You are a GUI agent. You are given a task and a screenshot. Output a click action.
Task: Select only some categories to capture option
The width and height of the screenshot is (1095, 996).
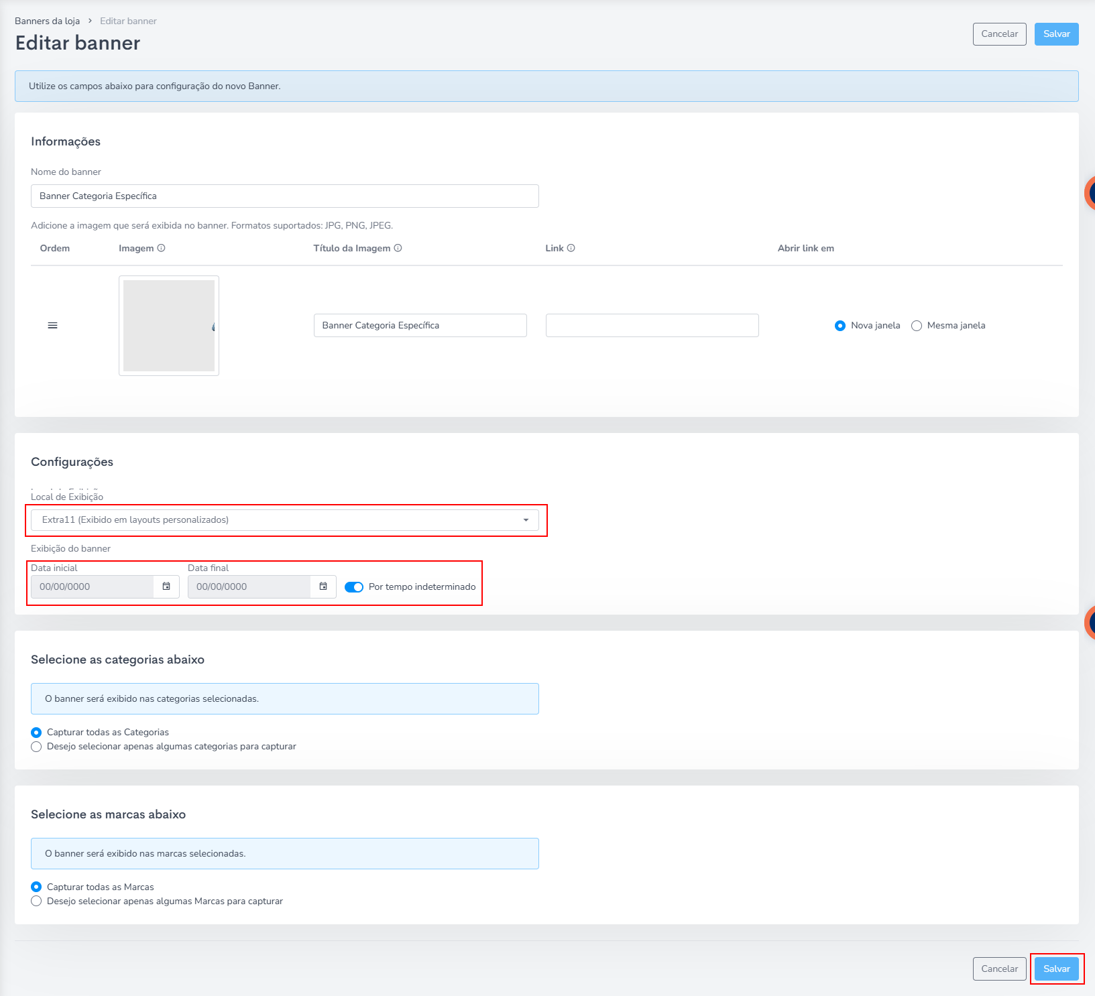(36, 747)
